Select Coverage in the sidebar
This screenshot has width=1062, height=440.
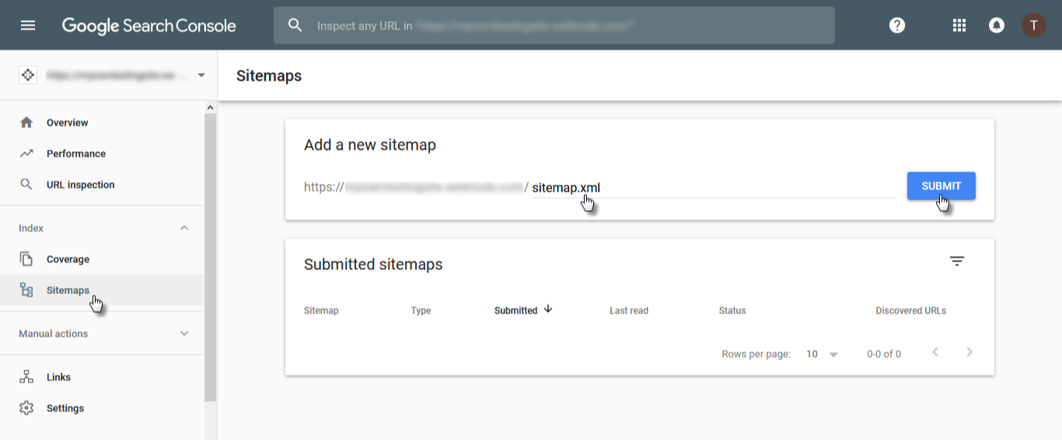tap(68, 259)
